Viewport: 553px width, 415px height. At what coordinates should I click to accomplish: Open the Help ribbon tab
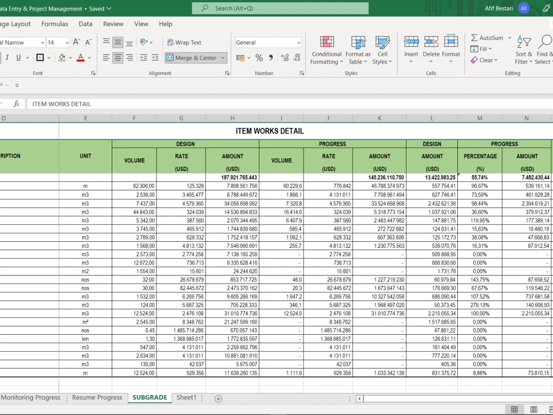click(x=165, y=24)
